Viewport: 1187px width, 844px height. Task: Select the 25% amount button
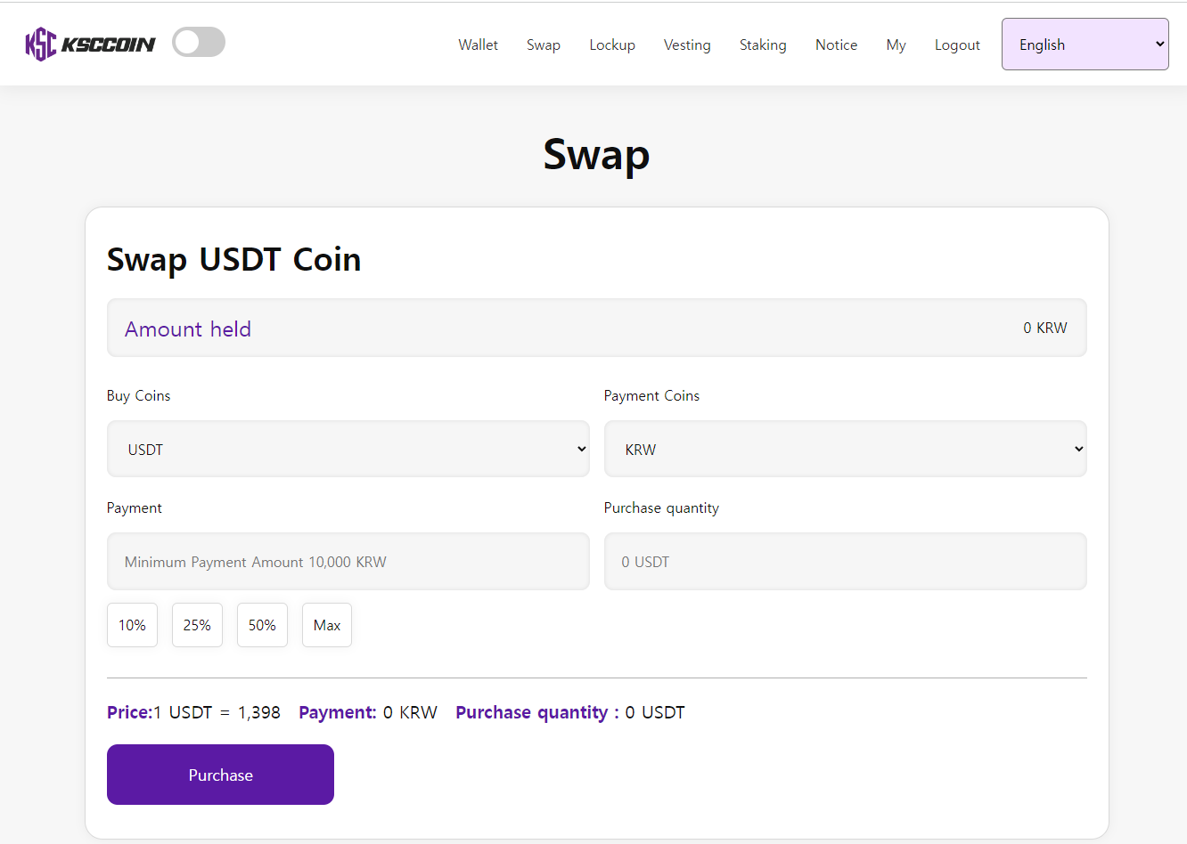197,625
